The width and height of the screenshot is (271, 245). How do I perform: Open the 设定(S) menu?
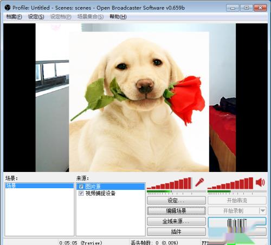point(36,17)
